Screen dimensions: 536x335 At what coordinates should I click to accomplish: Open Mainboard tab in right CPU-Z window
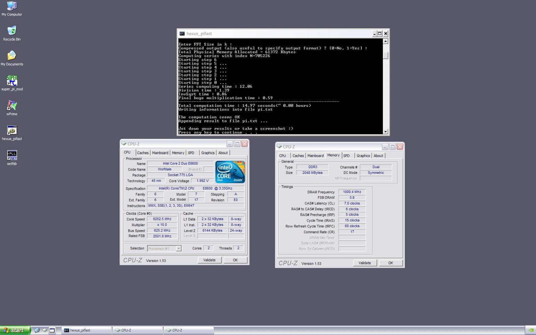316,156
